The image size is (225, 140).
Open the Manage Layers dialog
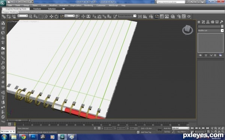point(151,16)
